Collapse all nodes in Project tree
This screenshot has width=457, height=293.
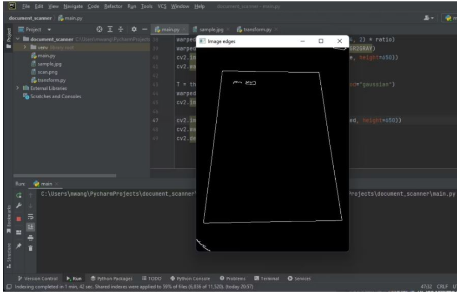(121, 29)
